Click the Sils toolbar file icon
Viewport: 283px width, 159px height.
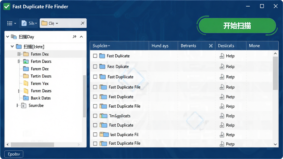(x=24, y=23)
